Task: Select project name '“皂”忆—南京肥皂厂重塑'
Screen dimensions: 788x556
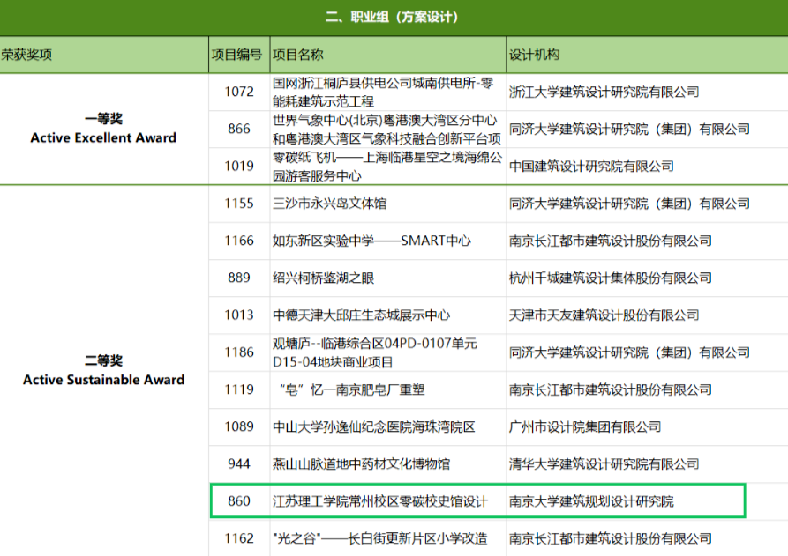Action: coord(352,389)
